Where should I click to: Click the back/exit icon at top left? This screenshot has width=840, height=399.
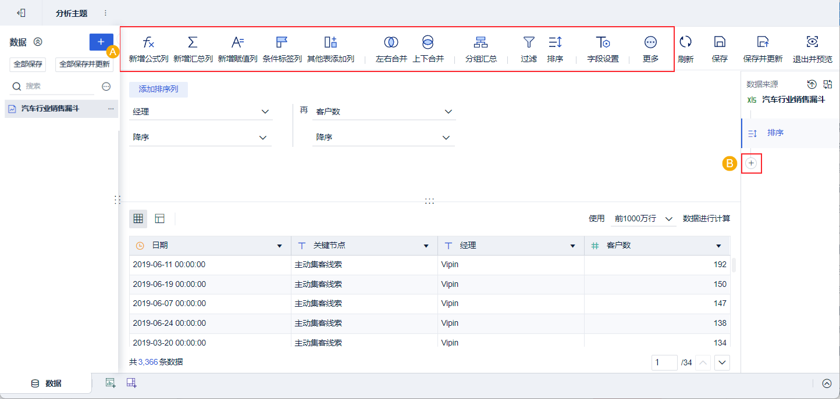coord(21,13)
